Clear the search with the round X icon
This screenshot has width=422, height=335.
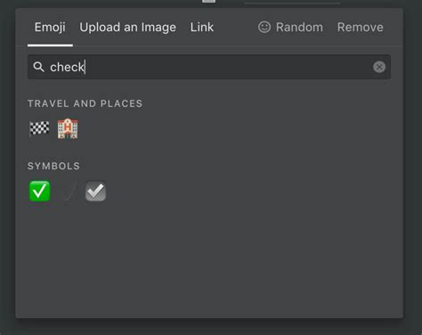coord(379,67)
